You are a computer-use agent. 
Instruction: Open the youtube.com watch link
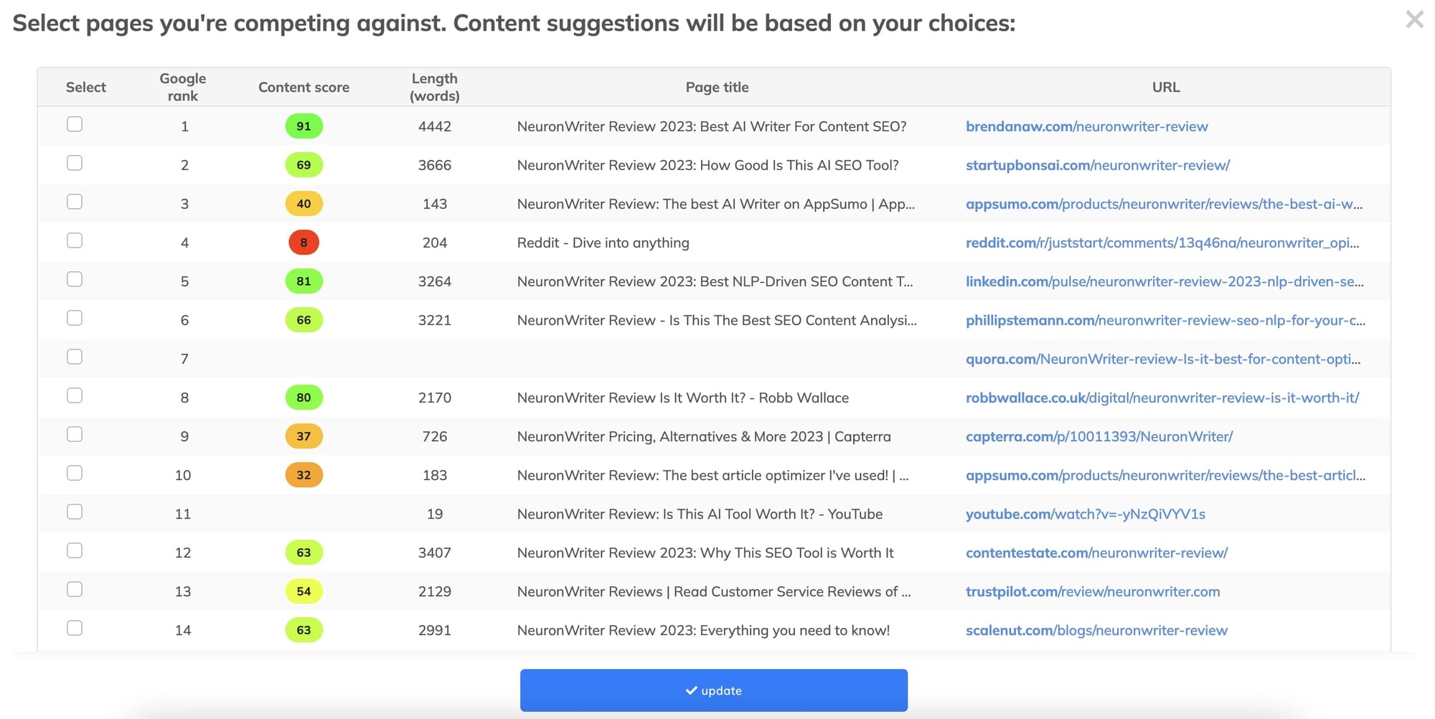coord(1086,514)
